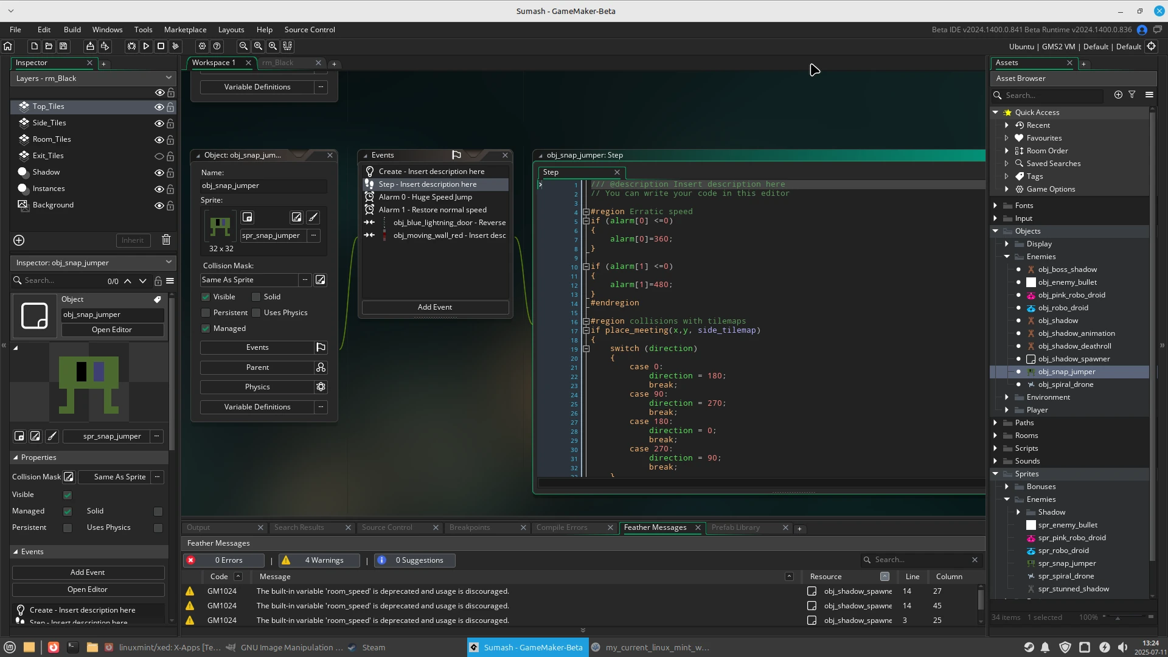Open the Asset Browser hamburger menu

(x=1149, y=95)
